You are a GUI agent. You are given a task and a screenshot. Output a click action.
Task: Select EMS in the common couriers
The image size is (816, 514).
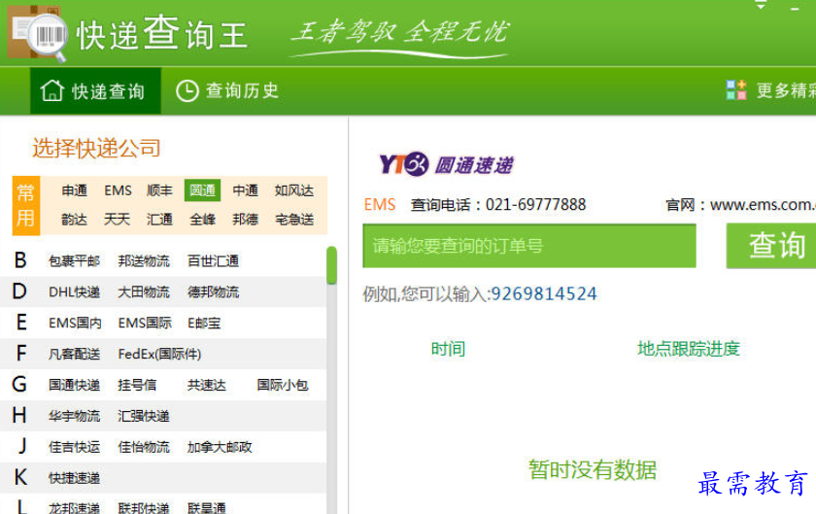[118, 190]
